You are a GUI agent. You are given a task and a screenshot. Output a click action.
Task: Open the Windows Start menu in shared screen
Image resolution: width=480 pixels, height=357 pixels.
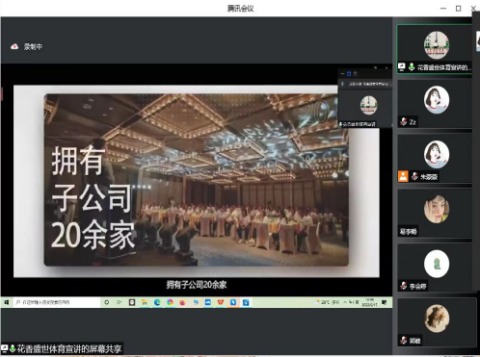click(7, 302)
